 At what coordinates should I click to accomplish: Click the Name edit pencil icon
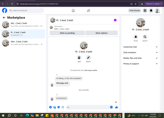(88, 58)
